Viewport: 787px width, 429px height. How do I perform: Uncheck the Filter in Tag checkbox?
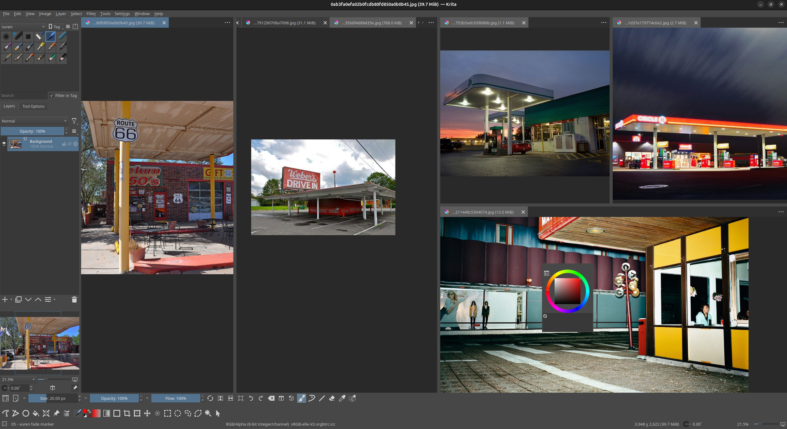(52, 96)
